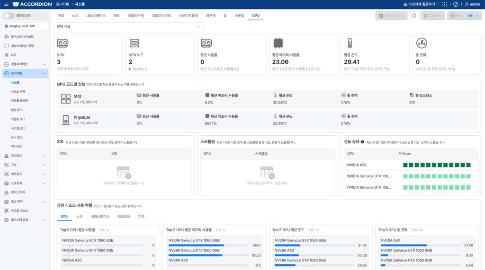This screenshot has width=485, height=270.
Task: Click the refresh icon button
Action: point(414,16)
